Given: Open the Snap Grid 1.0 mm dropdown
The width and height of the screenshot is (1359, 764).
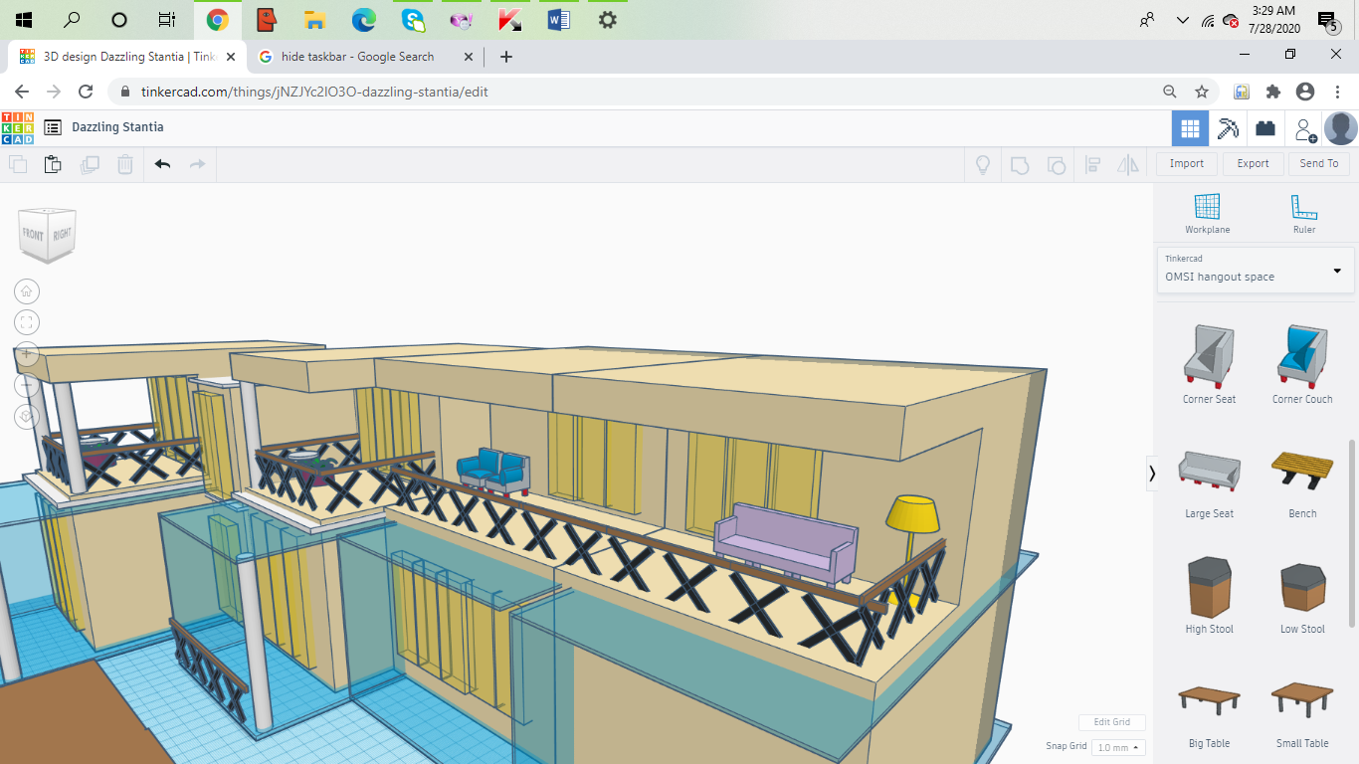Looking at the screenshot, I should tap(1118, 747).
